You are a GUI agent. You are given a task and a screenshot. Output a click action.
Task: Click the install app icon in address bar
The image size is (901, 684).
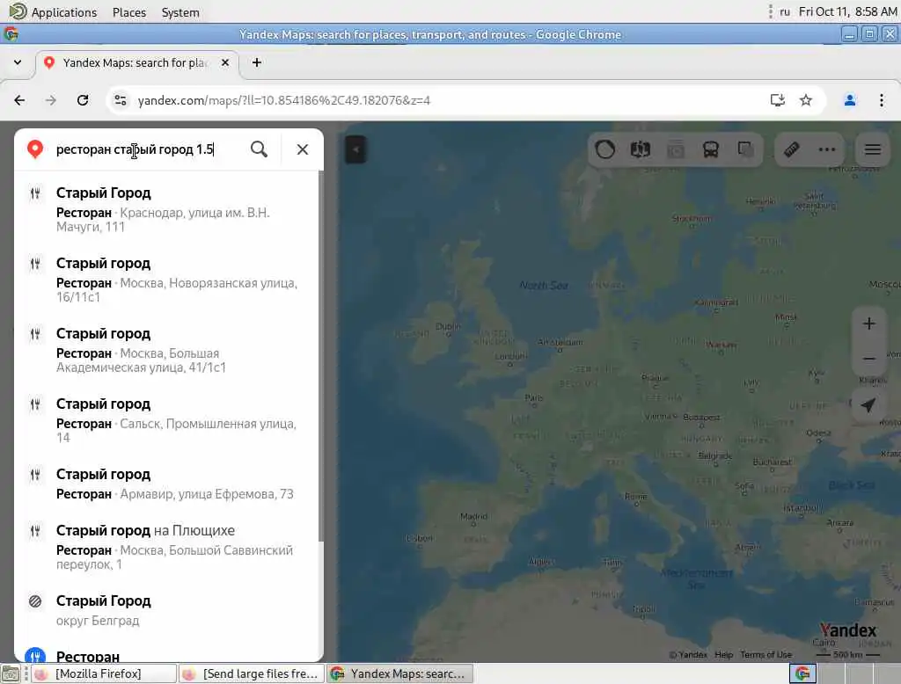point(778,100)
